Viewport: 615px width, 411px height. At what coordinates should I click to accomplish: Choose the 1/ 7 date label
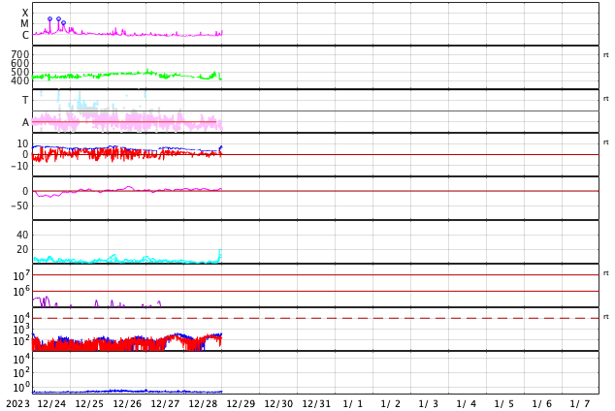[x=580, y=404]
